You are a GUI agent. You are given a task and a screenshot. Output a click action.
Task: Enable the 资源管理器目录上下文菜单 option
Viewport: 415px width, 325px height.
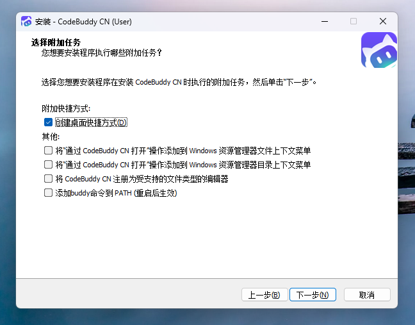[48, 165]
